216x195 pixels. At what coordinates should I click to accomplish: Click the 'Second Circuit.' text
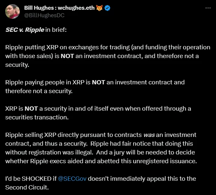27,188
